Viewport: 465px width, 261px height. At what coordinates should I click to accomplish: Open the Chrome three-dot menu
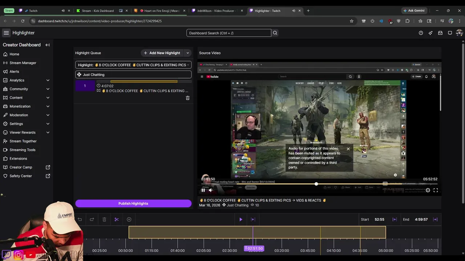tap(460, 21)
